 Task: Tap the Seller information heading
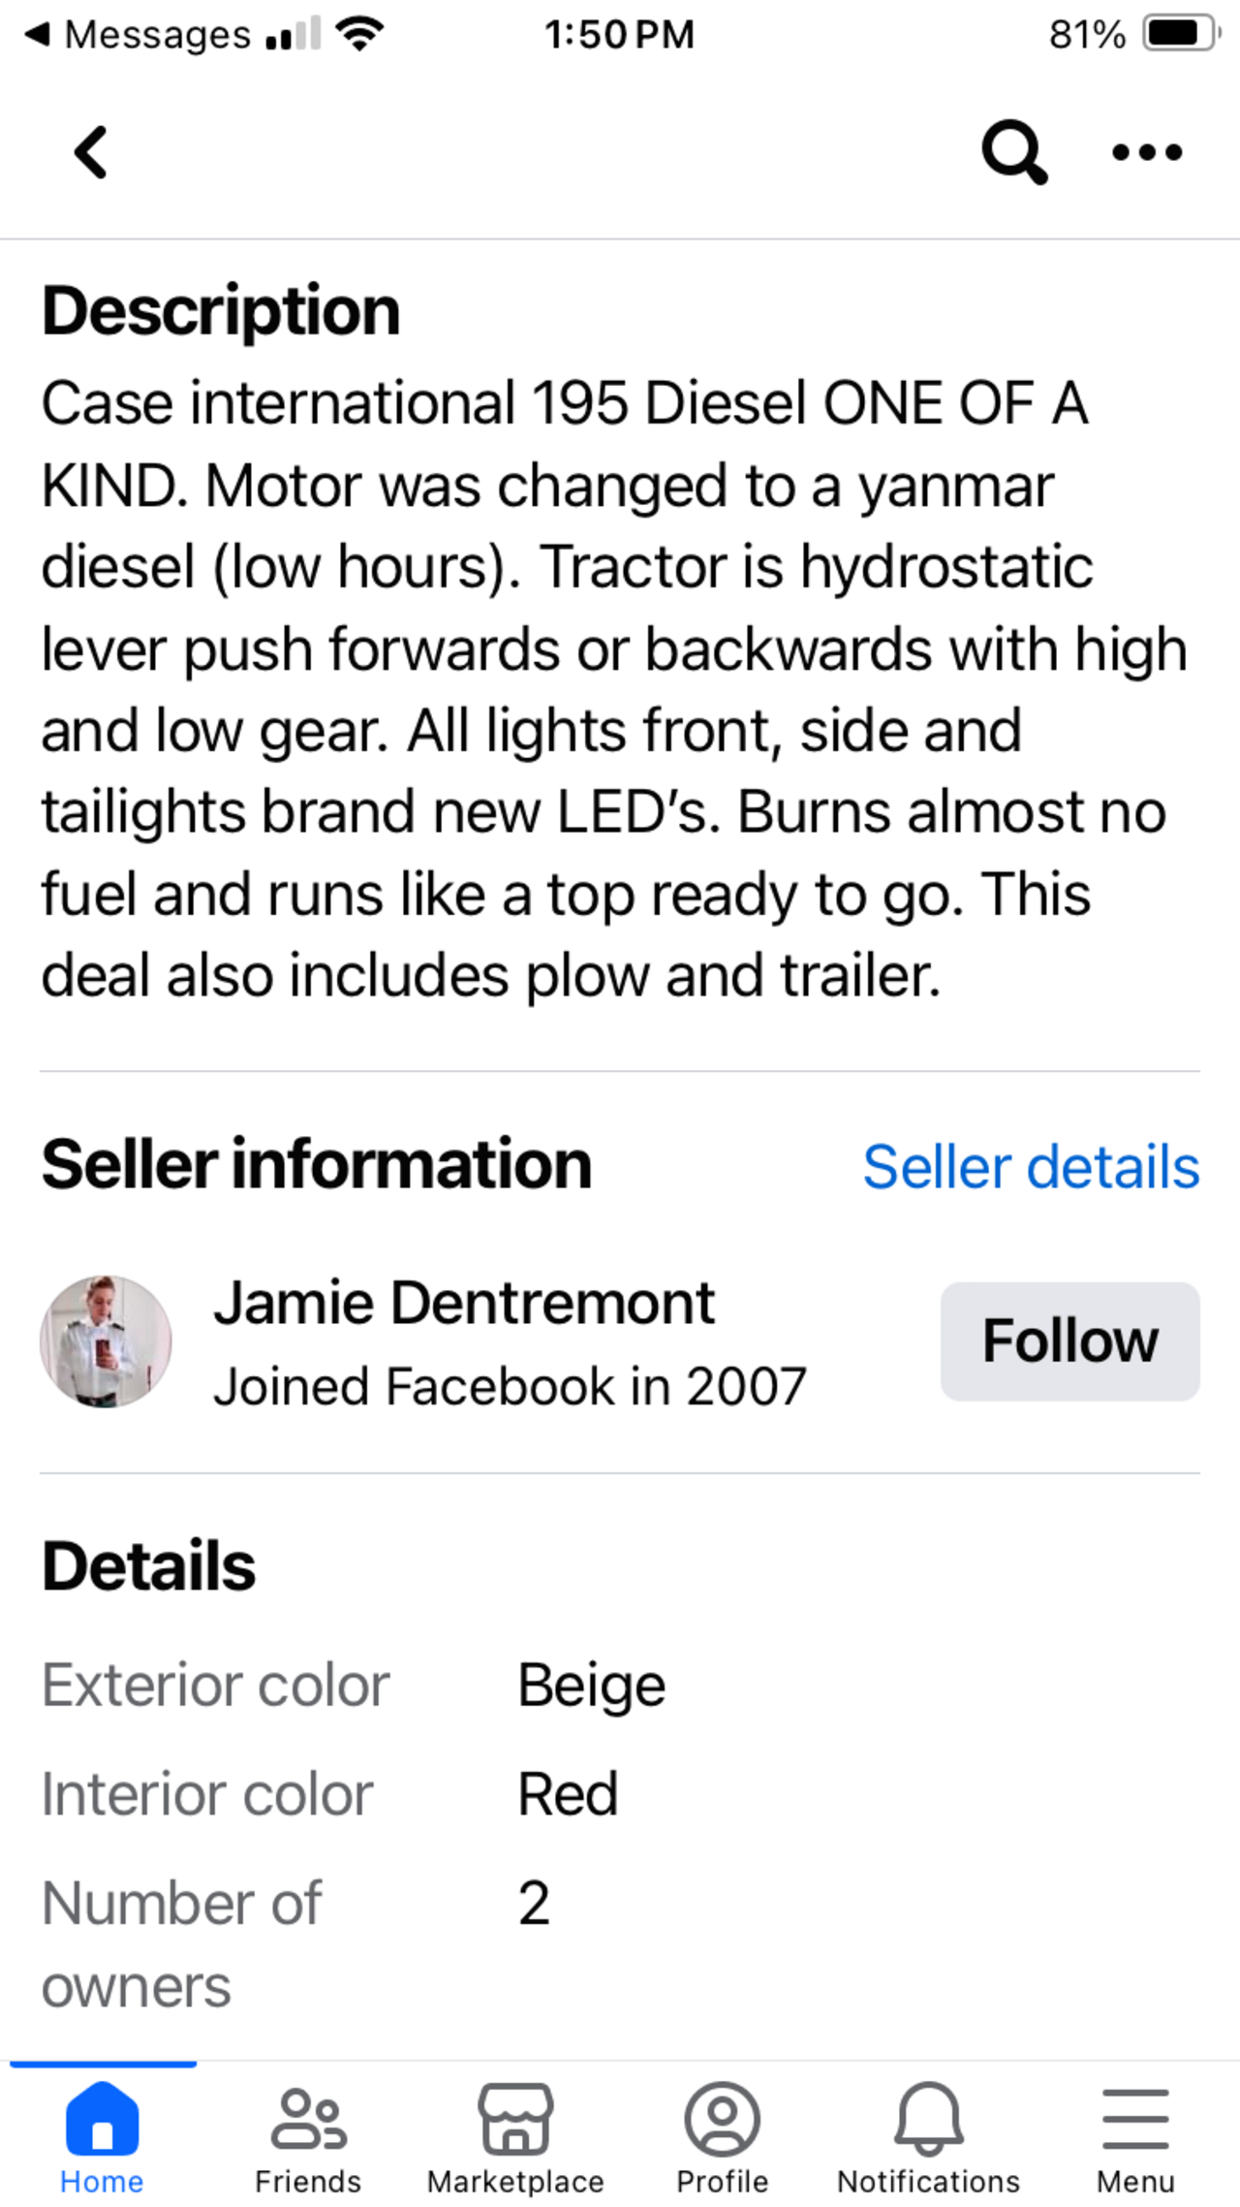(x=317, y=1164)
